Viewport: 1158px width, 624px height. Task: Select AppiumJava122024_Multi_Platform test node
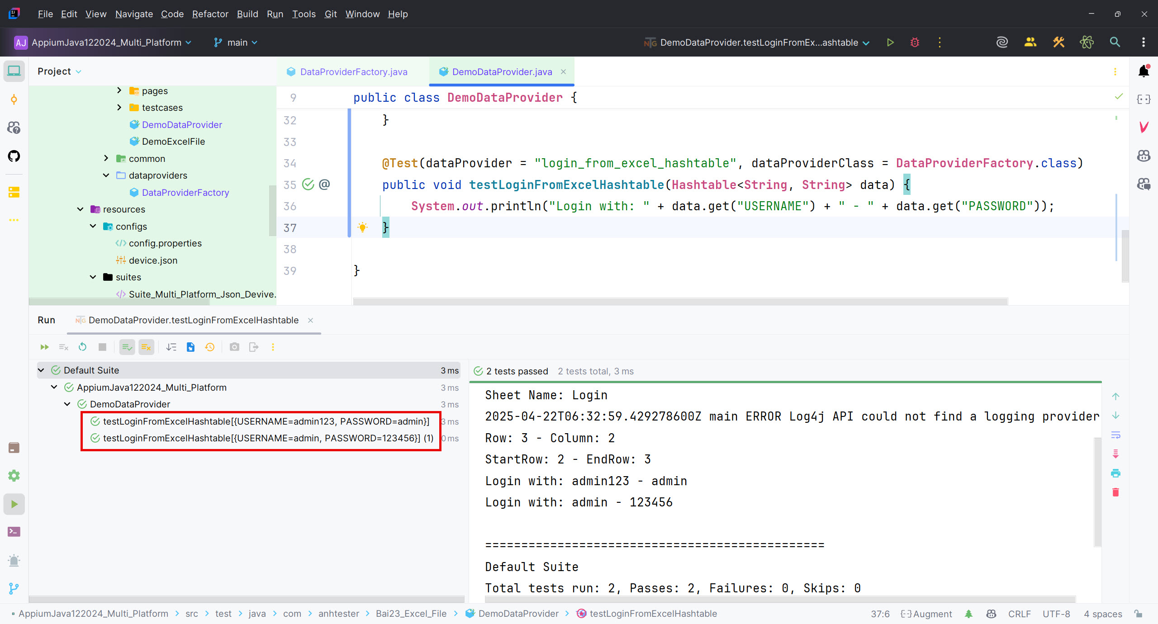[x=152, y=388]
